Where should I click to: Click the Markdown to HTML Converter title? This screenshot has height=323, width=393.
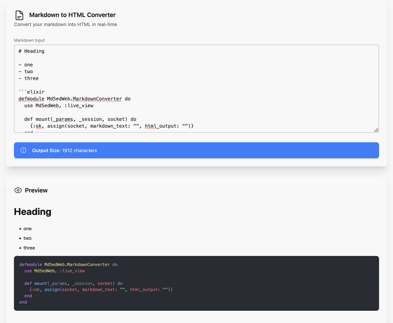(72, 15)
